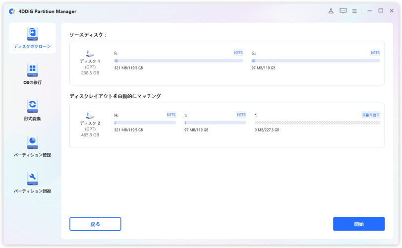Screen dimensions: 402x248
Task: Click the 0 MB/227.3 GB text
Action: 267,130
